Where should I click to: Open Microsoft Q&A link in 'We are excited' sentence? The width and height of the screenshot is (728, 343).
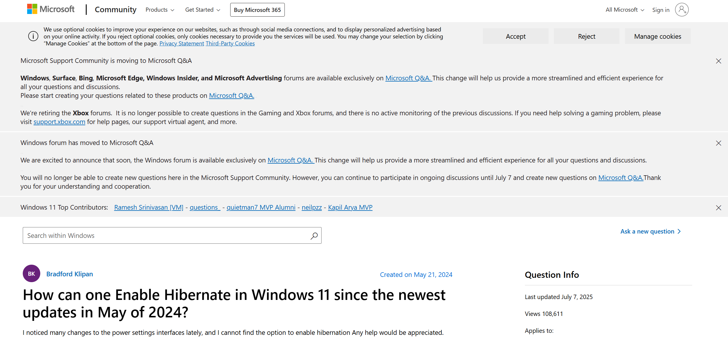click(x=291, y=160)
